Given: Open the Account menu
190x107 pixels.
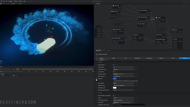Looking at the screenshot, I should [20, 1].
